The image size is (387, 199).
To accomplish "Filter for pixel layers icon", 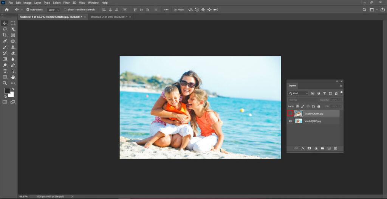I will click(313, 93).
